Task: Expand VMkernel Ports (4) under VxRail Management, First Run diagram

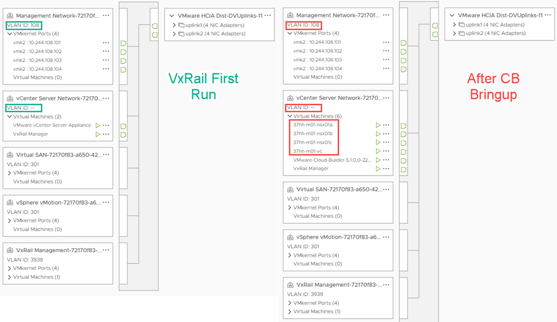Action: 10,269
